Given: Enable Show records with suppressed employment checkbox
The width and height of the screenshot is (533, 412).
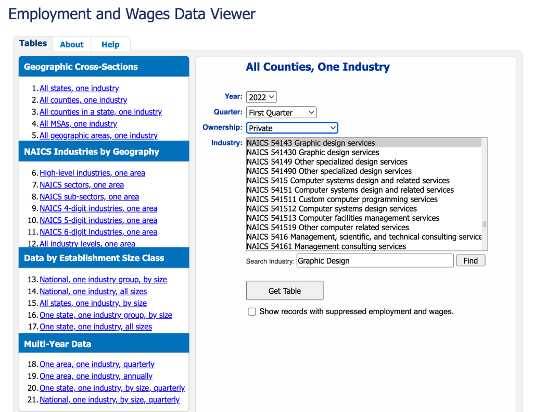Looking at the screenshot, I should [x=252, y=311].
